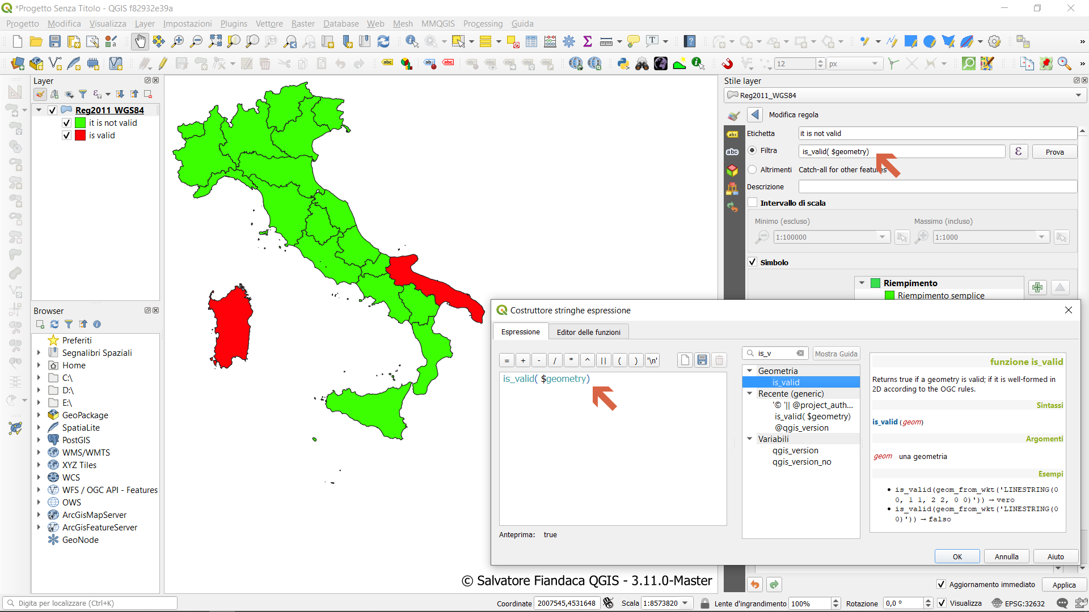Click the Mostra Guida button
This screenshot has width=1089, height=612.
click(836, 354)
